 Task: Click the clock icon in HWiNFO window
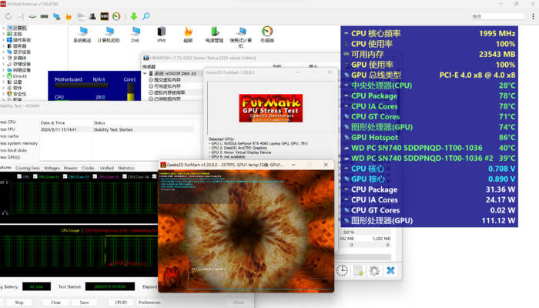(342, 270)
